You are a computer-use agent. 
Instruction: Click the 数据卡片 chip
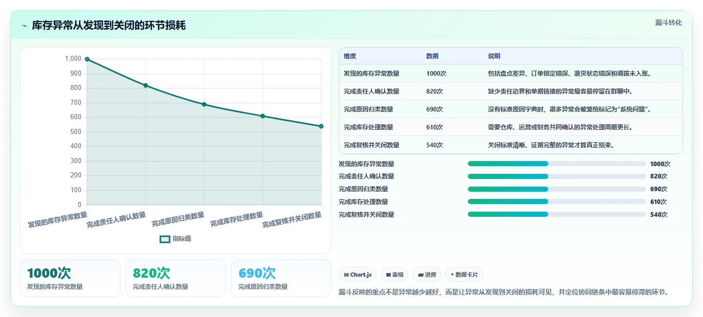(464, 275)
